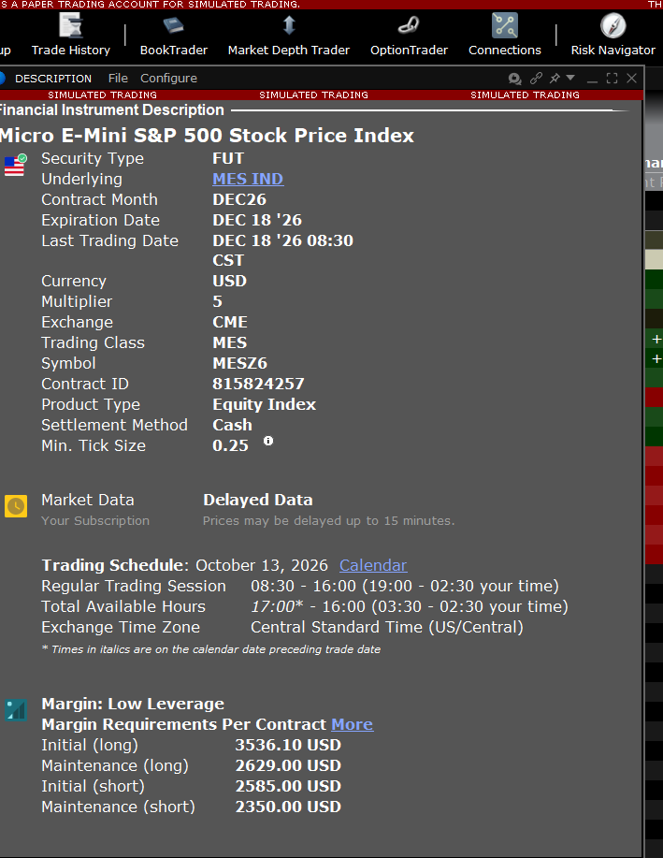
Task: Open the trading schedule Calendar link
Action: (373, 565)
